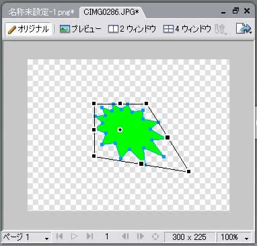Open the 100% zoom level dropdown

[234, 237]
